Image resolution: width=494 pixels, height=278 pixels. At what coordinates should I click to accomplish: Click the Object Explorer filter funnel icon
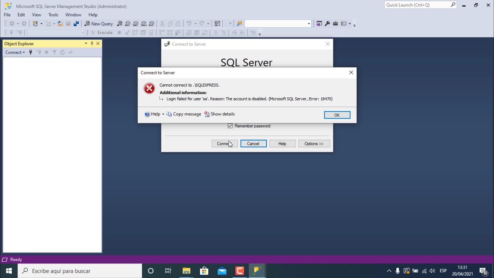pyautogui.click(x=54, y=52)
